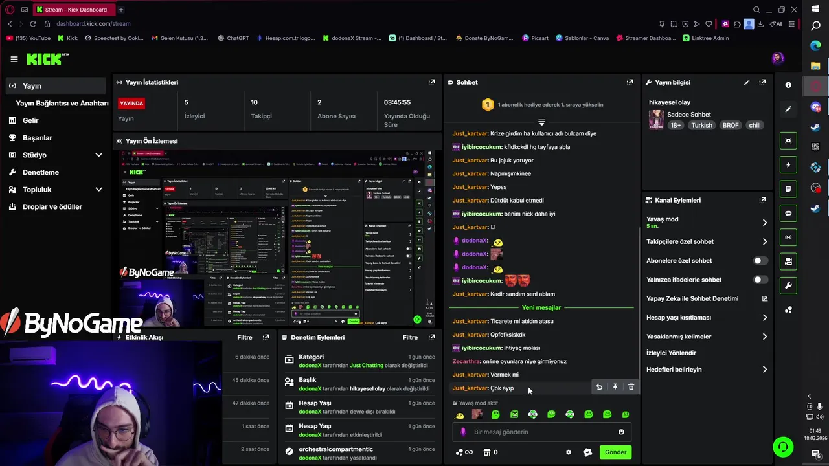The image size is (829, 466).
Task: Pop out the Yayın Ön İzlemesi panel
Action: pyautogui.click(x=431, y=140)
